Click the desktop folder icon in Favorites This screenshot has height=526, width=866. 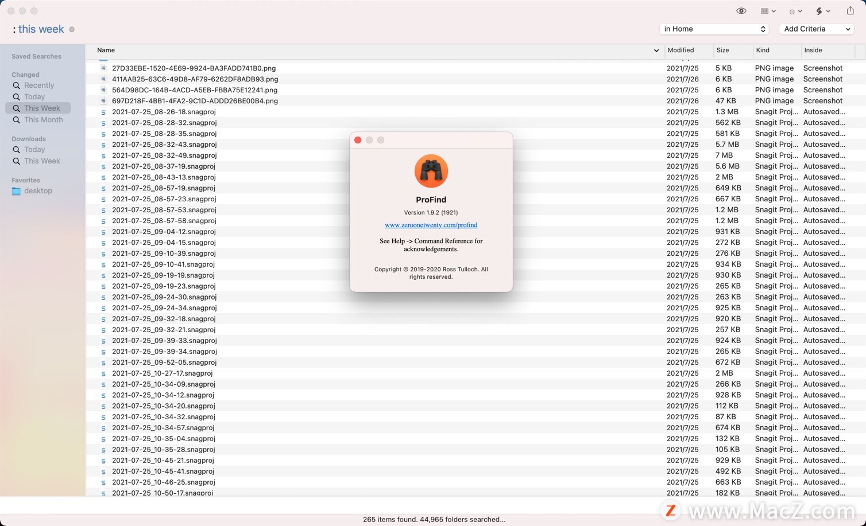(16, 191)
